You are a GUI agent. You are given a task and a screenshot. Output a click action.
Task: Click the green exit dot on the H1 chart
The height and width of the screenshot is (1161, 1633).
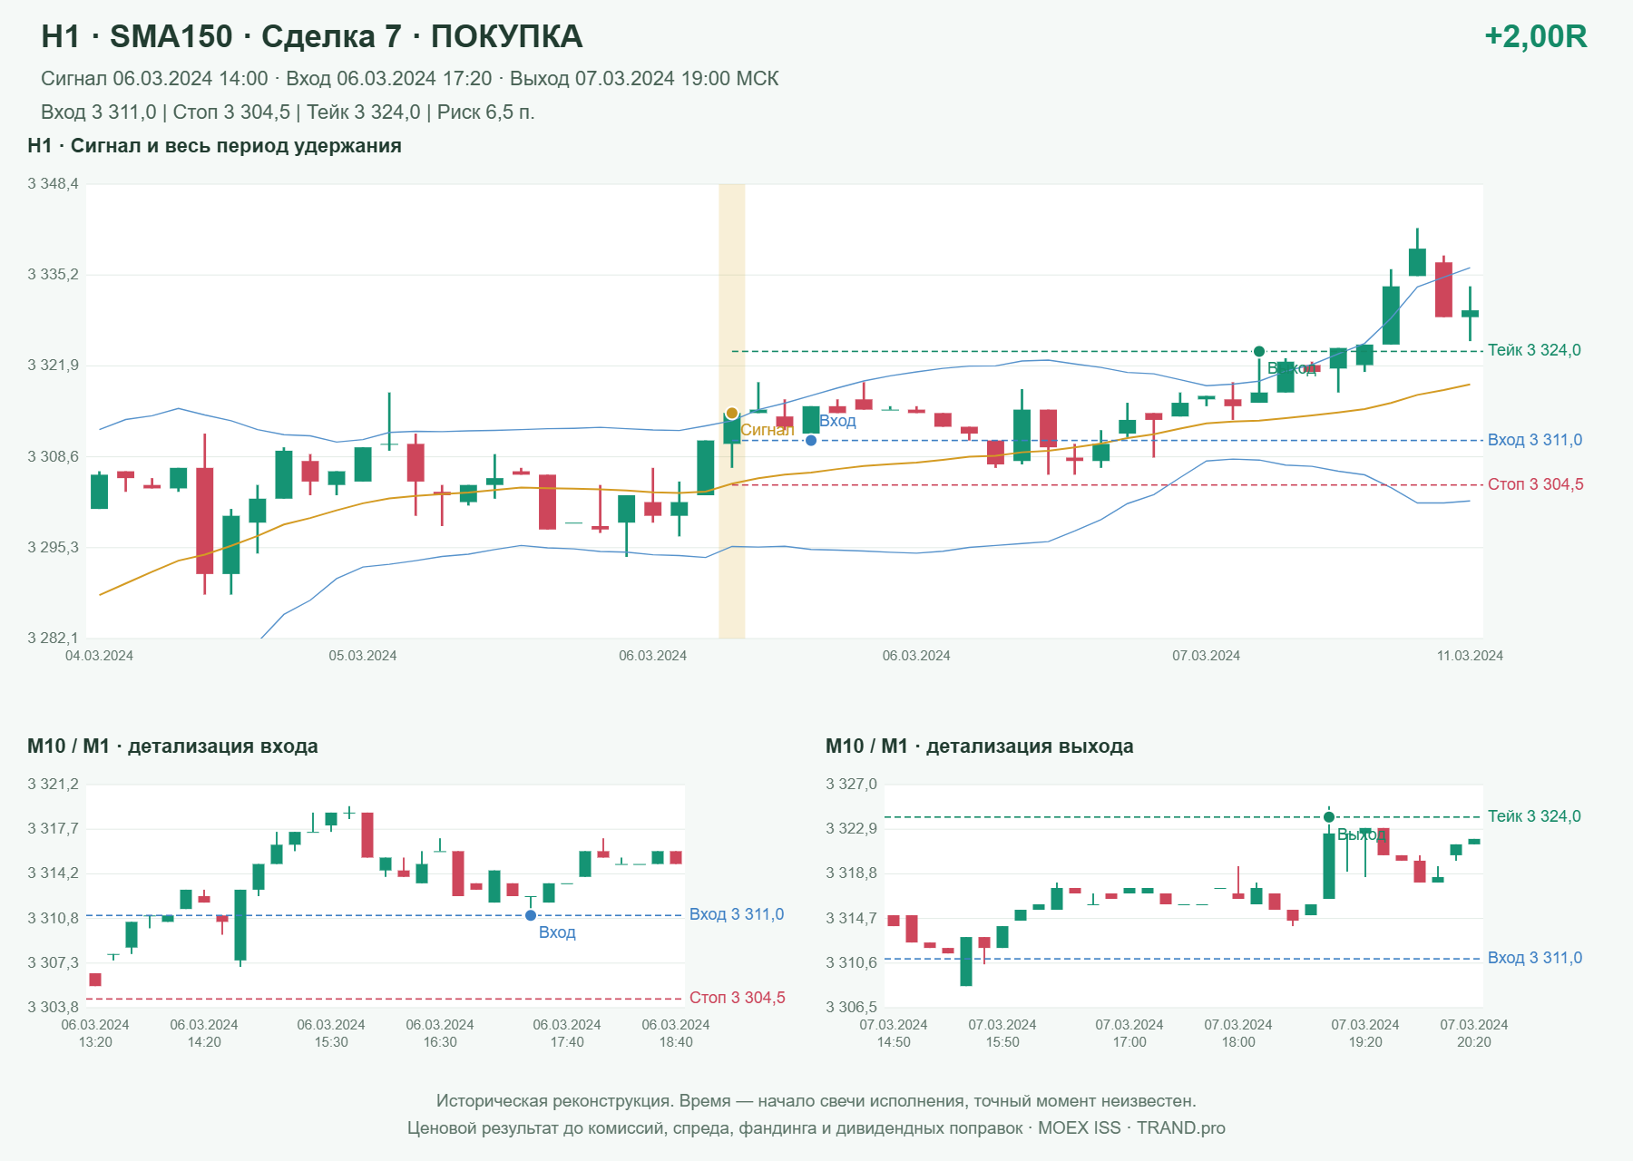tap(1259, 351)
